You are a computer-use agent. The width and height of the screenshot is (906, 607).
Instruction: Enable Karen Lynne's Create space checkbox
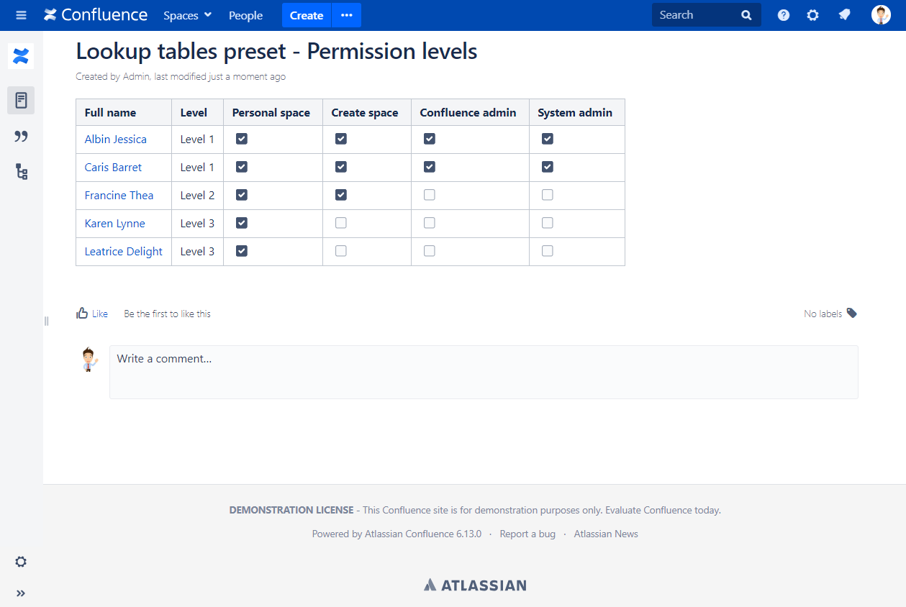[341, 223]
